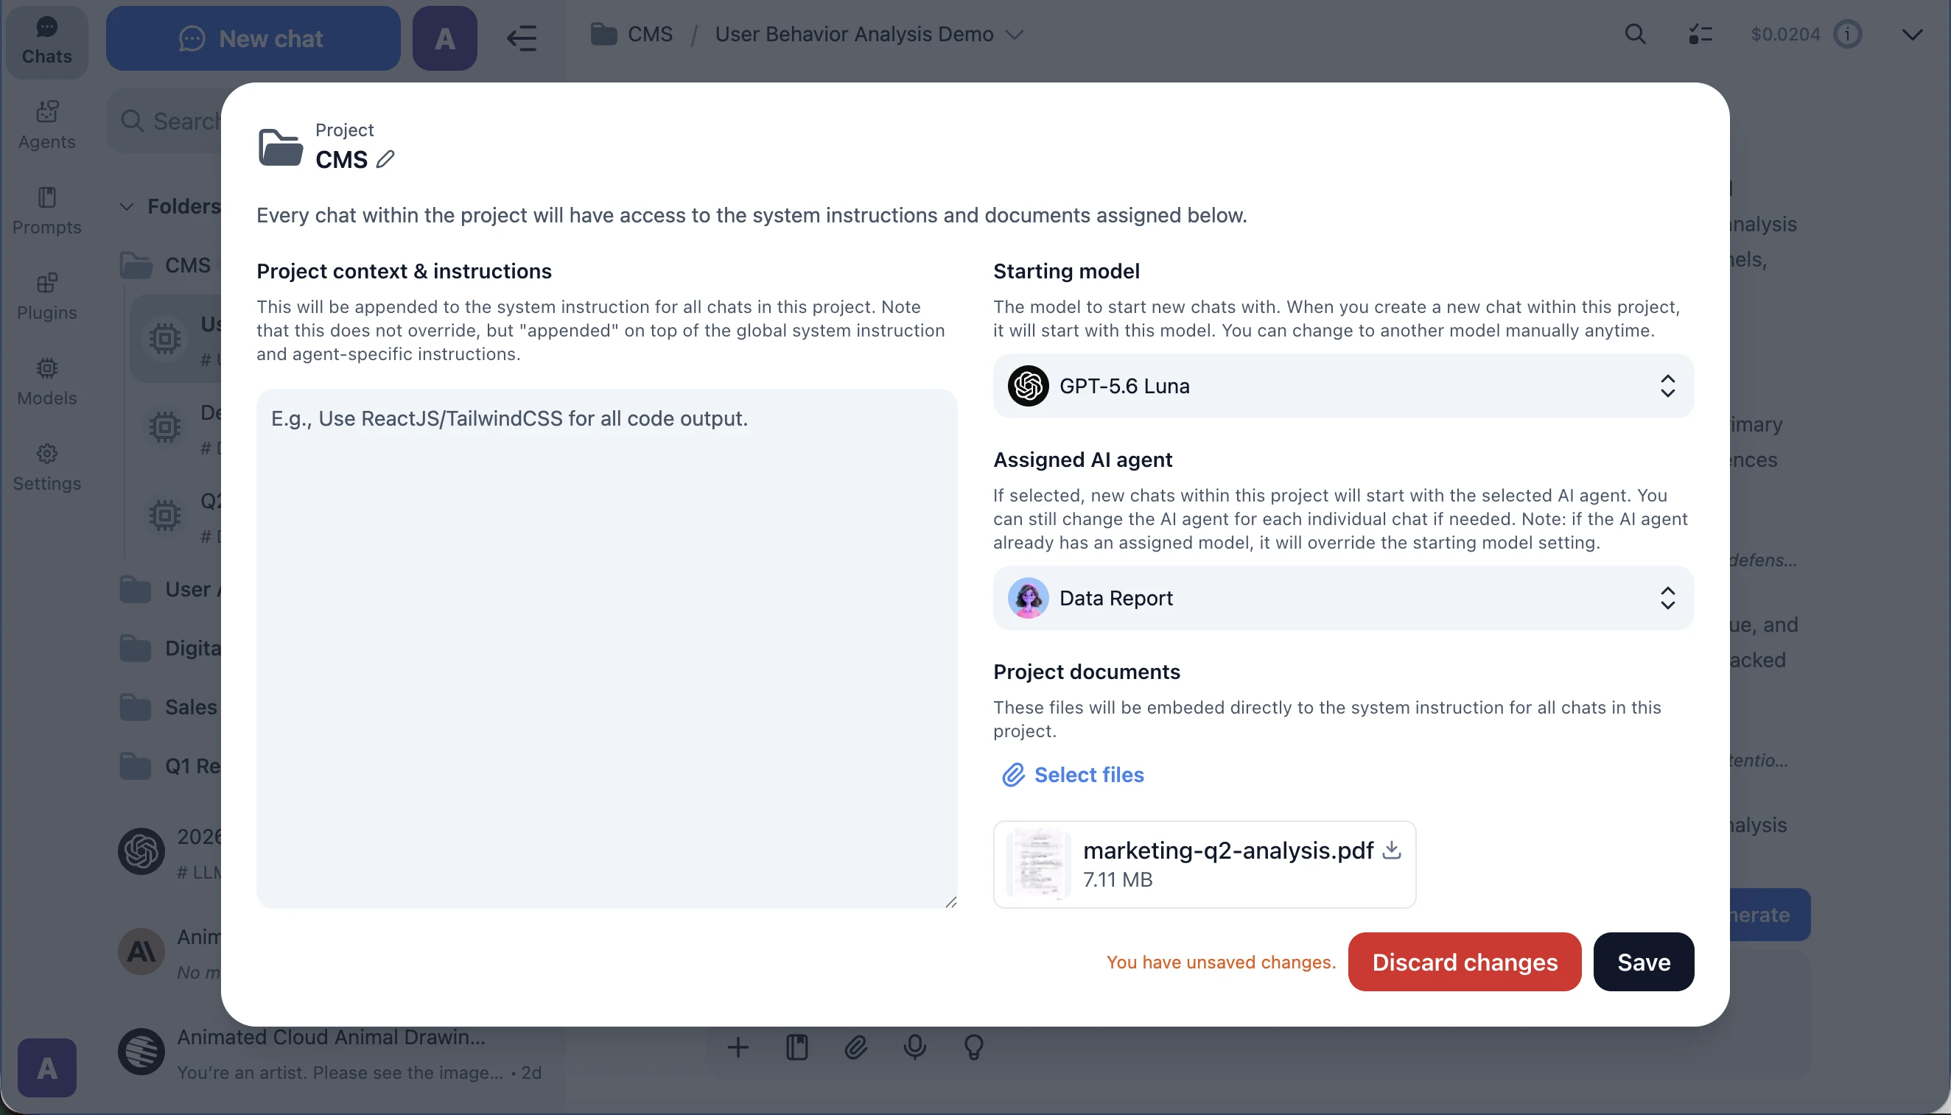This screenshot has height=1115, width=1951.
Task: Click the lightbulb icon in chat toolbar
Action: tap(973, 1047)
